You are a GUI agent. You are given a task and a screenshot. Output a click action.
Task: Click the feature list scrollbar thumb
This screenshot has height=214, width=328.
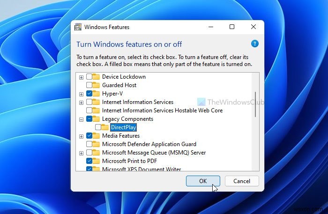pyautogui.click(x=255, y=104)
